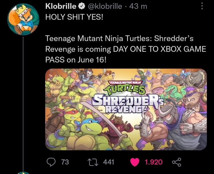Open the next avatar peeking at the bottom

click(x=23, y=172)
